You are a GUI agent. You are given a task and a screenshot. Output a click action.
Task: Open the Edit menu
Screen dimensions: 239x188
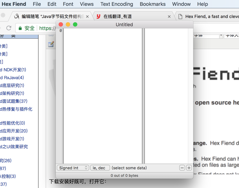pyautogui.click(x=52, y=4)
